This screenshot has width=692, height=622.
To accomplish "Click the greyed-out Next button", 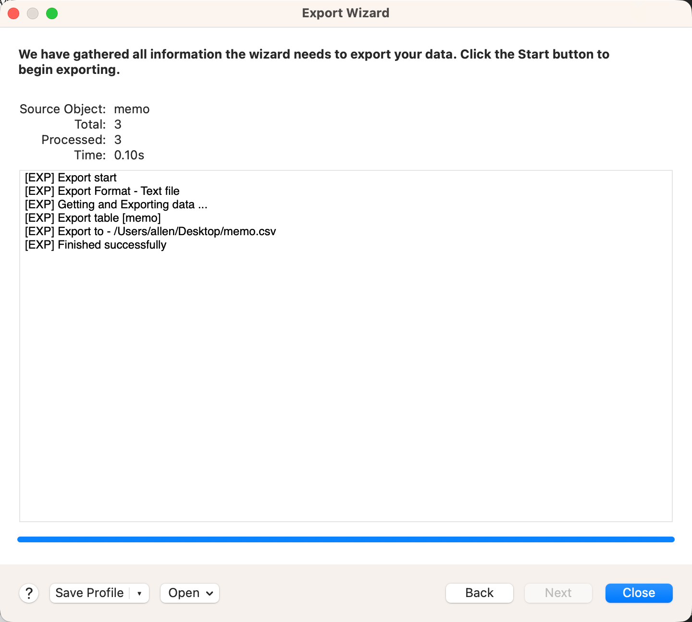I will coord(558,593).
